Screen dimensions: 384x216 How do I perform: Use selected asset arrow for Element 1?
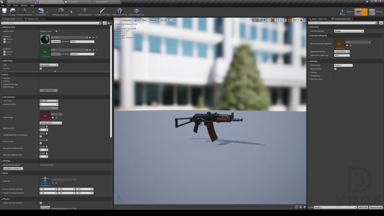click(90, 50)
